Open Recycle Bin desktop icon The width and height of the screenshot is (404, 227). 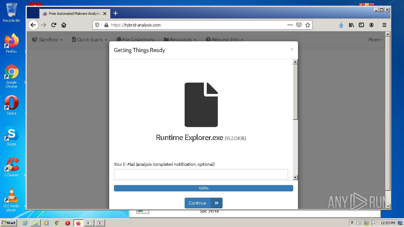(11, 13)
